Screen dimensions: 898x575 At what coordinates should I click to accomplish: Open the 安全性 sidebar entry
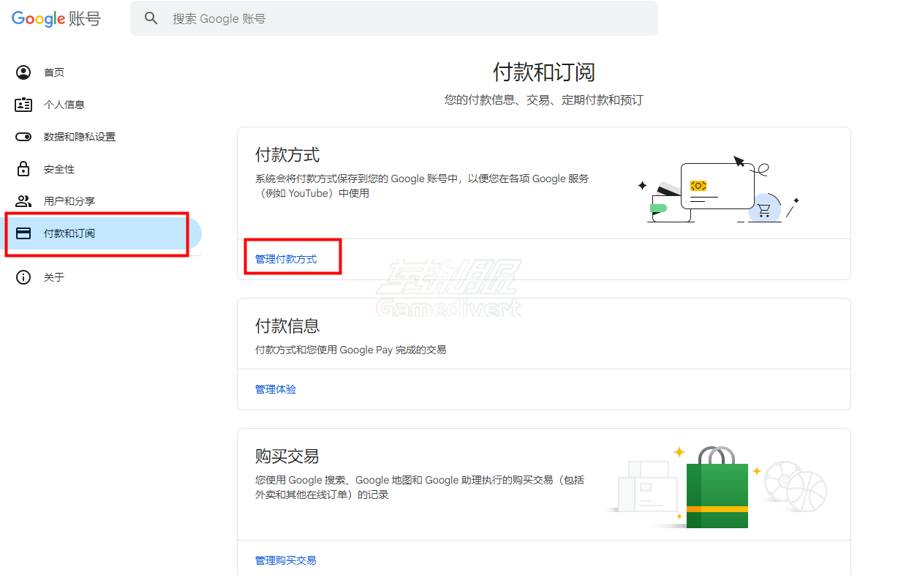[x=59, y=169]
